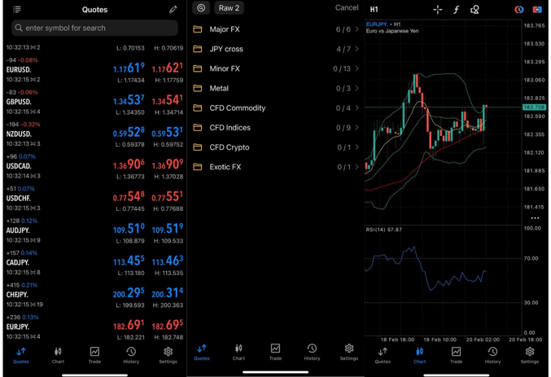The image size is (551, 377).
Task: Open Trade tab in middle panel bottom bar
Action: [x=275, y=352]
